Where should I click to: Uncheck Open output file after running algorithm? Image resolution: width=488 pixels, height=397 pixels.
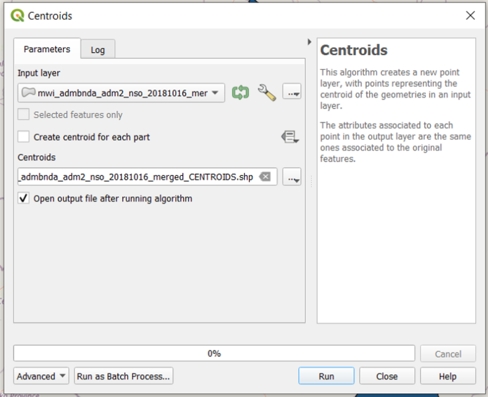click(24, 198)
